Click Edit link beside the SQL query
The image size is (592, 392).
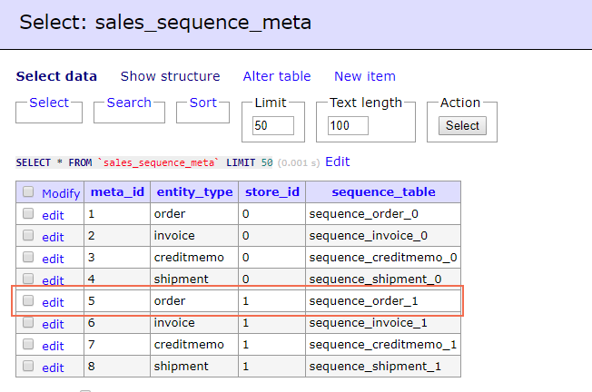tap(337, 162)
